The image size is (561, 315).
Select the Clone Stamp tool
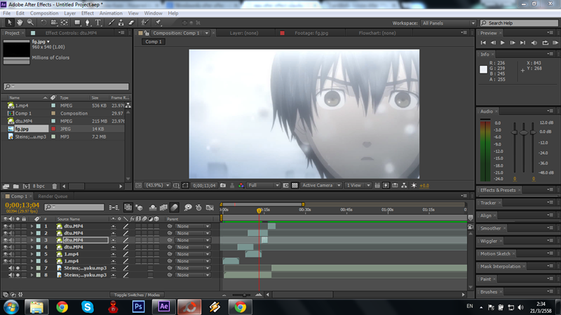(x=121, y=22)
